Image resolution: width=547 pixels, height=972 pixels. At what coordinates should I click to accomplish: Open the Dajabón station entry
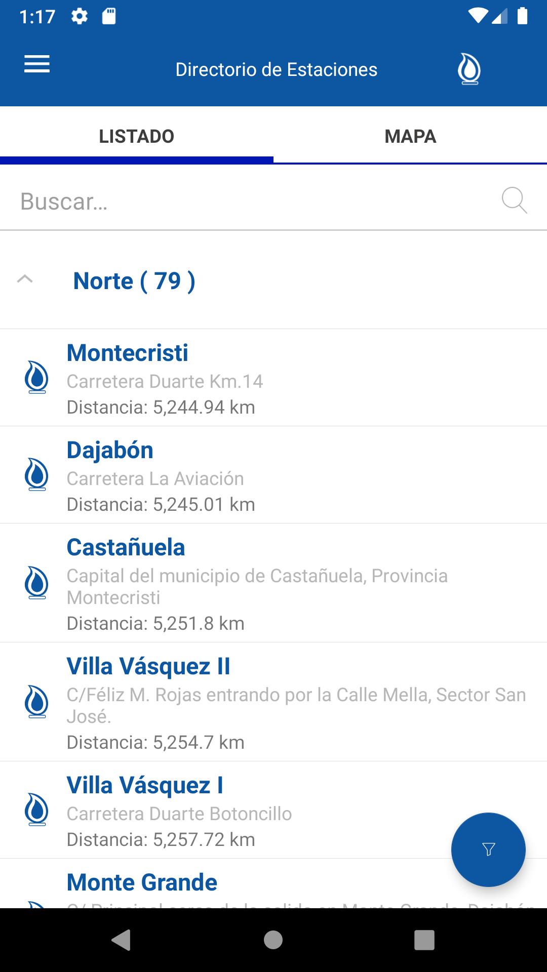pyautogui.click(x=273, y=475)
